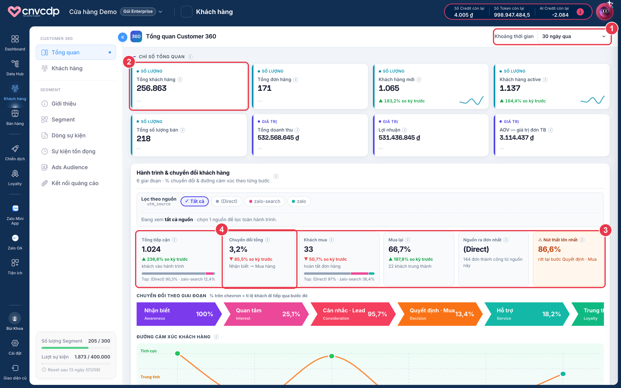Viewport: 621px width, 388px height.
Task: Open Khách hàng list in side menu
Action: 76,68
